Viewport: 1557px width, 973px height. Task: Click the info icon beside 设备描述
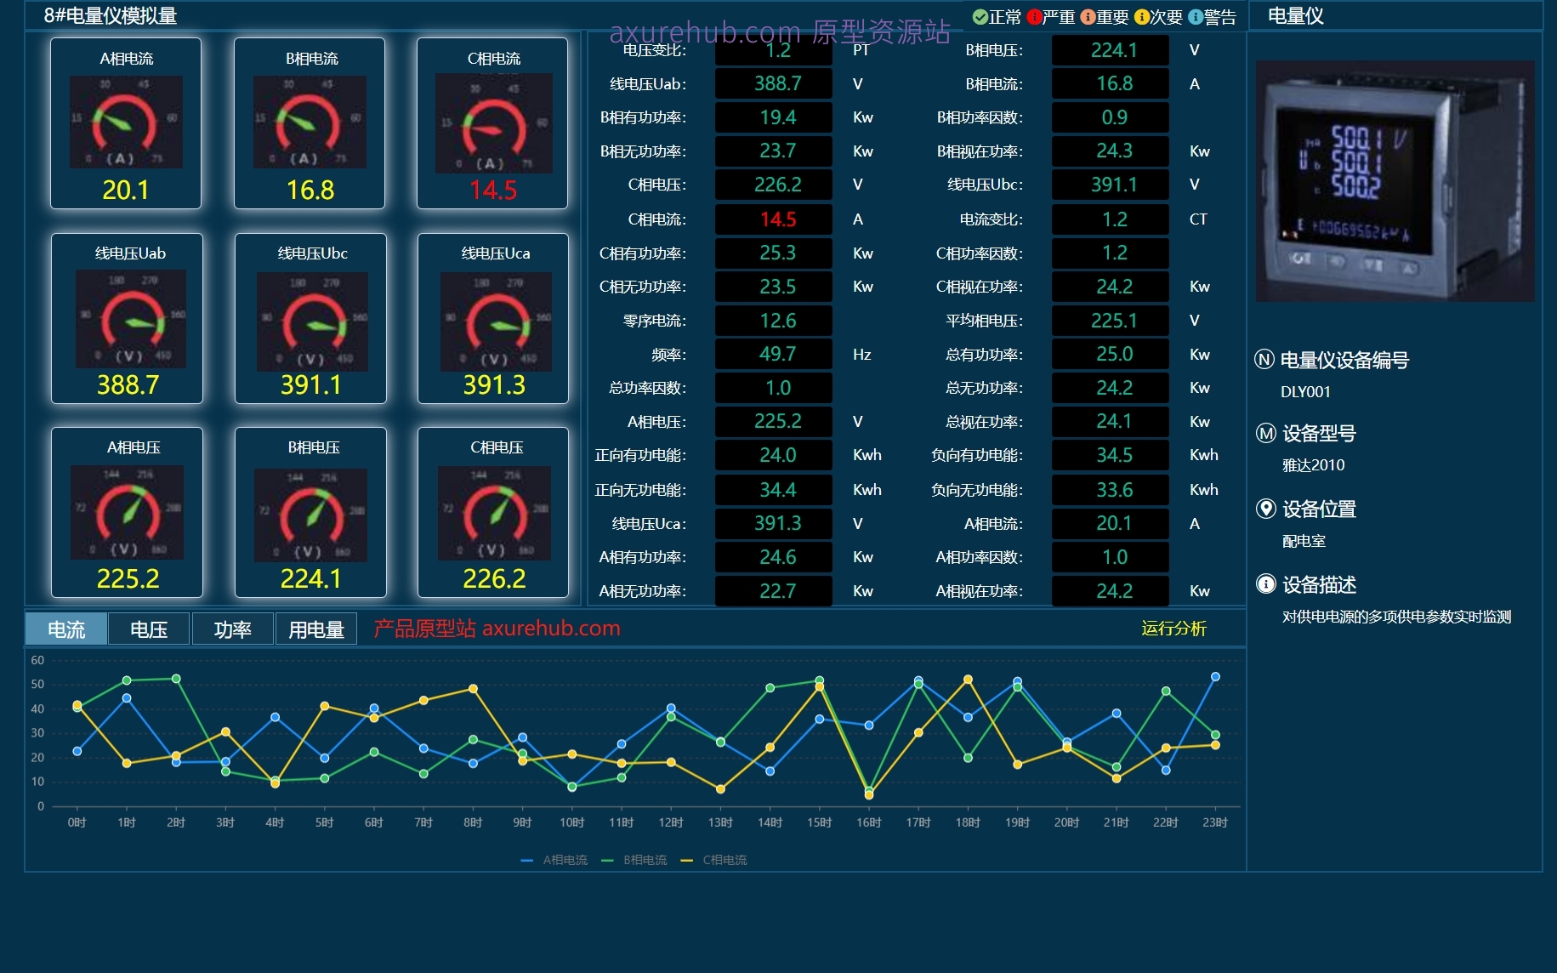[1265, 584]
